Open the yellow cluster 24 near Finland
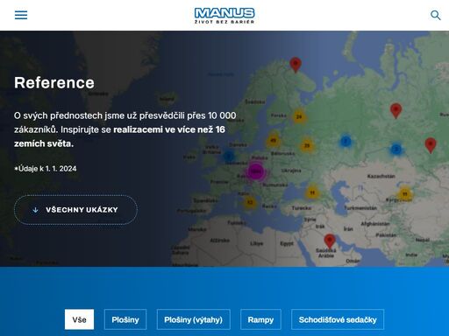Image resolution: width=449 pixels, height=336 pixels. (x=299, y=116)
